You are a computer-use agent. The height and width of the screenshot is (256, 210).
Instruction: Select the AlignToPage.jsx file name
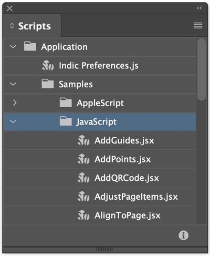pos(128,216)
